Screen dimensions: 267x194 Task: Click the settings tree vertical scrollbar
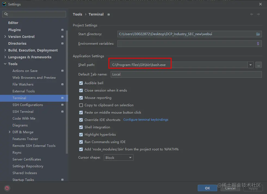click(67, 92)
